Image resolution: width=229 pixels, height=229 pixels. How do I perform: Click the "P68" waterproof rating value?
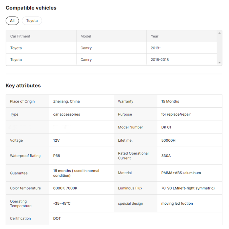57,156
